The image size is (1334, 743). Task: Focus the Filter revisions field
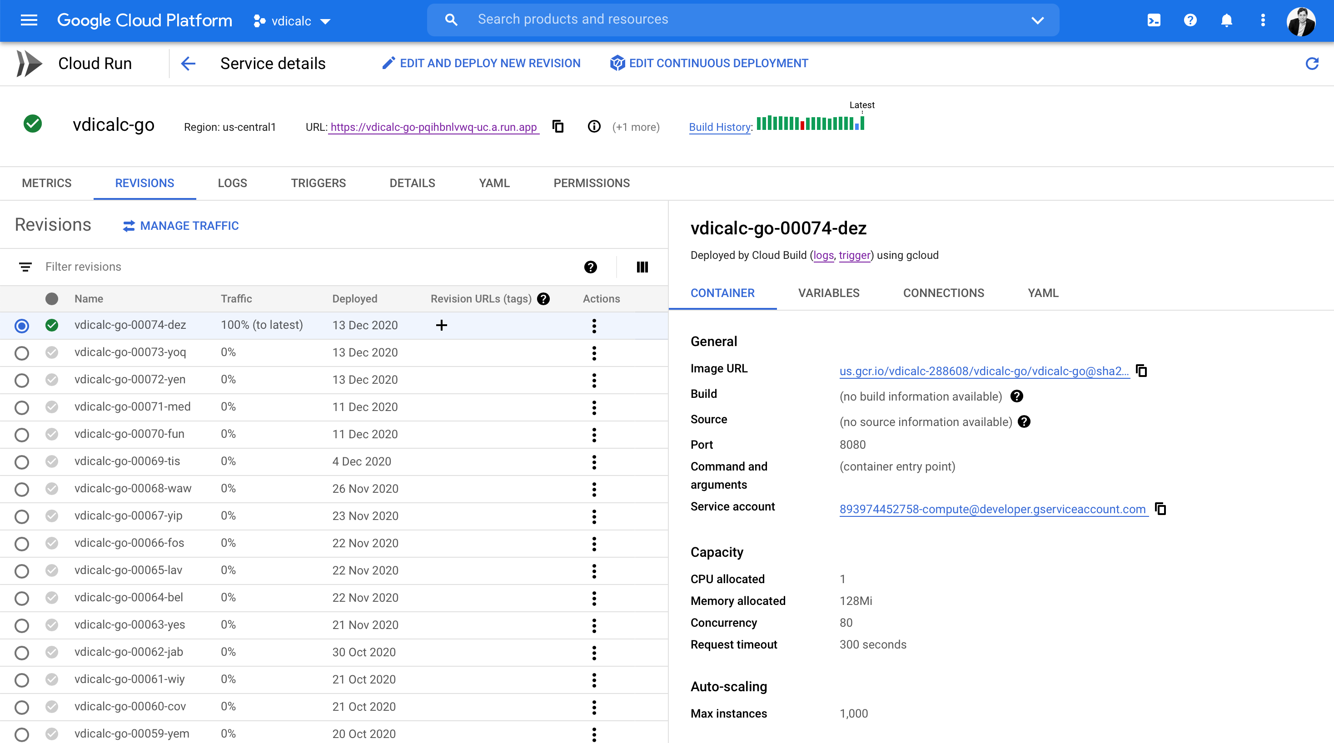point(305,267)
